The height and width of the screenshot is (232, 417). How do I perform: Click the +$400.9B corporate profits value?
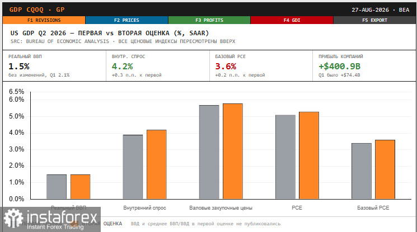click(x=339, y=66)
